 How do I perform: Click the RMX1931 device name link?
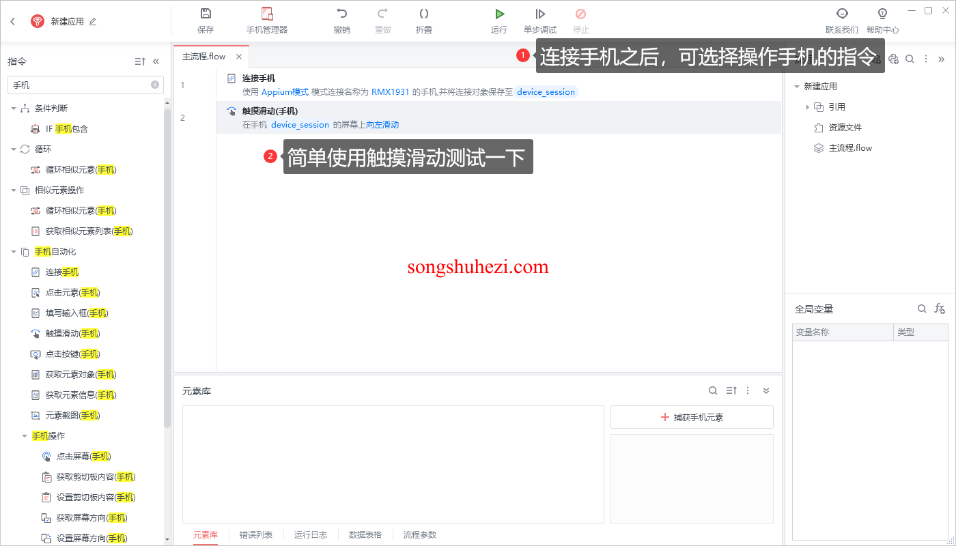[391, 92]
